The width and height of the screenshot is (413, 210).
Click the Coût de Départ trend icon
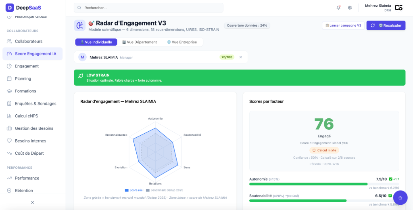point(9,153)
